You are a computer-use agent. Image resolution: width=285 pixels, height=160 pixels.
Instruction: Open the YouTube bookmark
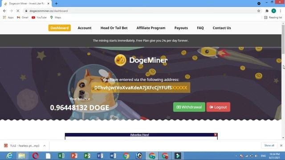point(39,17)
